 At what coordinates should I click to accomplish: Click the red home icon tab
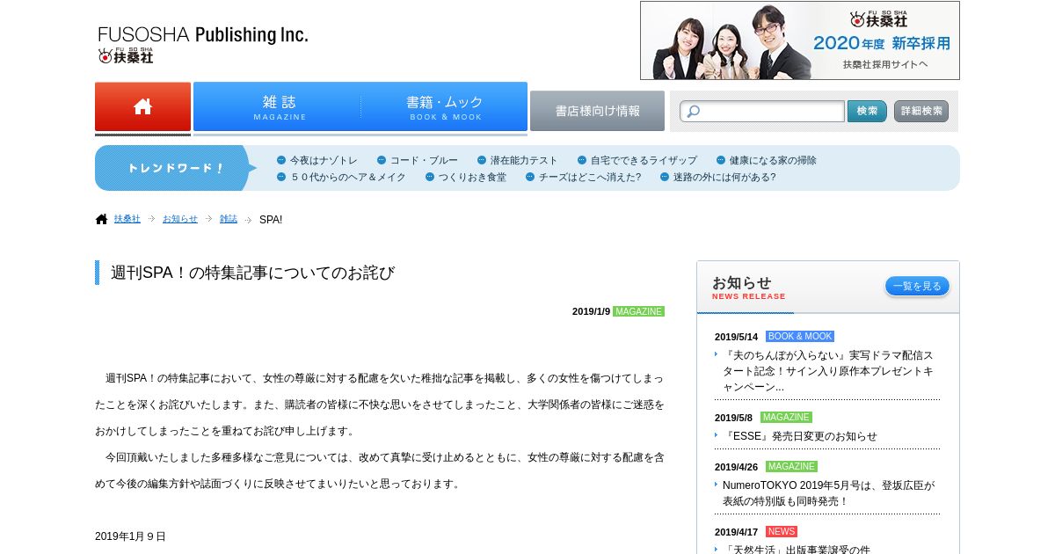click(142, 106)
